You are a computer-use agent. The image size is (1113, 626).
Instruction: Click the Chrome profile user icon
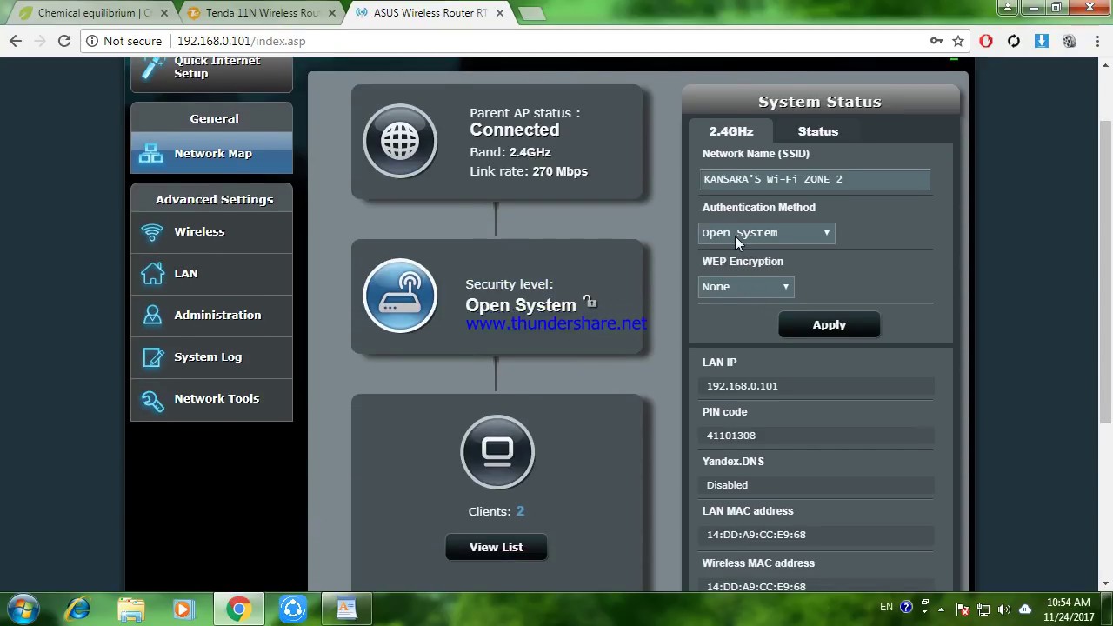click(1007, 8)
